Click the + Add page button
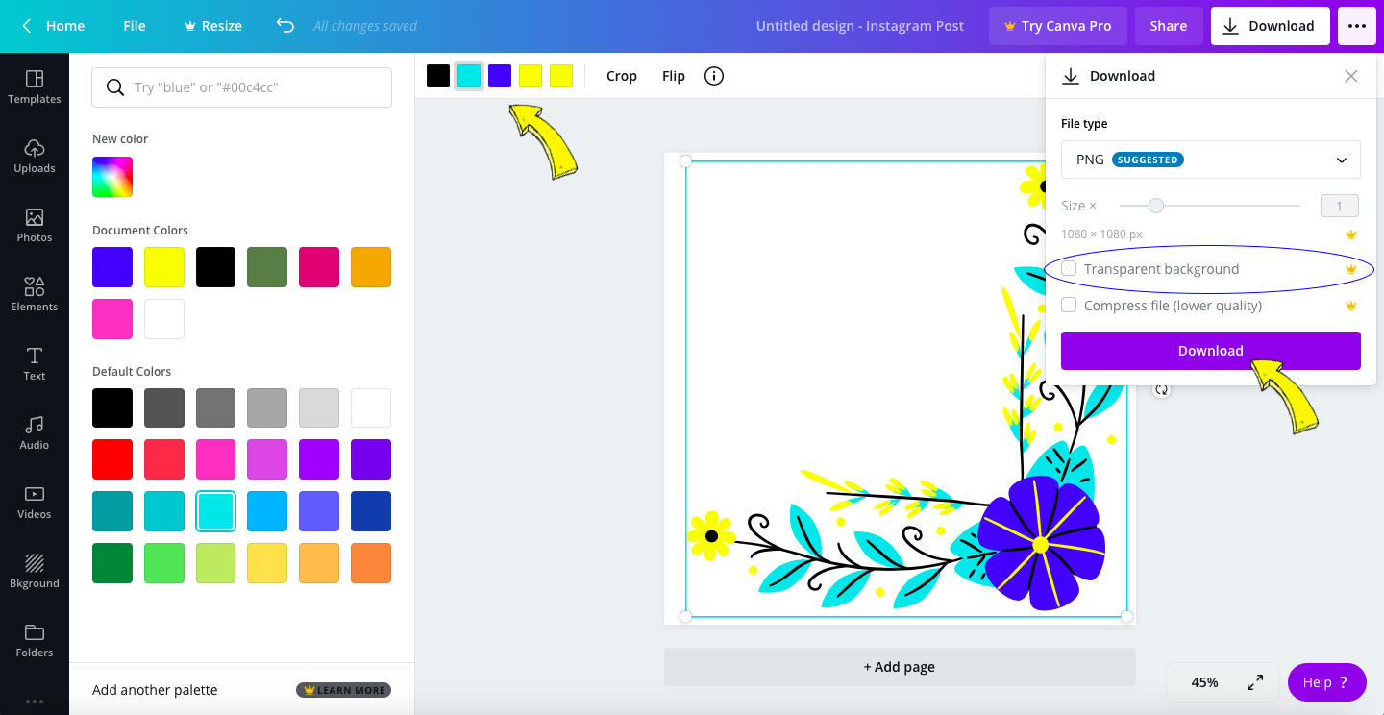 [x=900, y=667]
